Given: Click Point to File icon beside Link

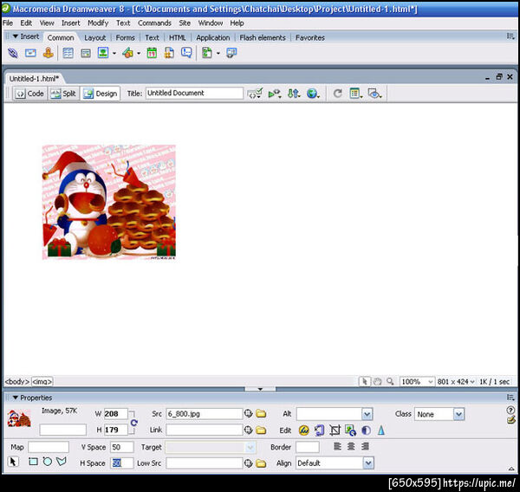Looking at the screenshot, I should [249, 430].
